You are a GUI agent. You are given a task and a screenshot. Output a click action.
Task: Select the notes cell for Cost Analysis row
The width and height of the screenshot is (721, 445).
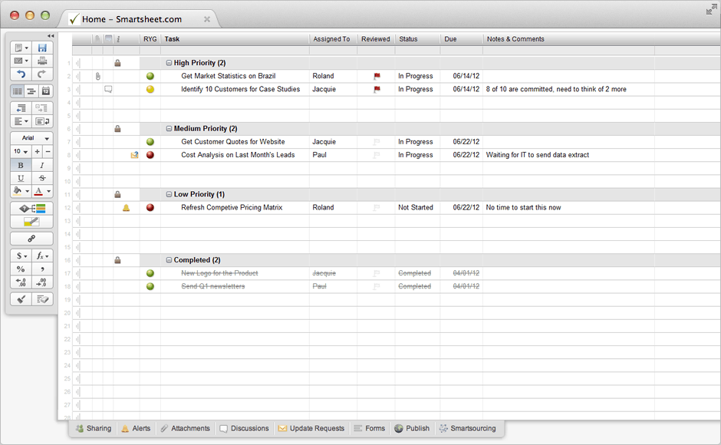[x=568, y=155]
